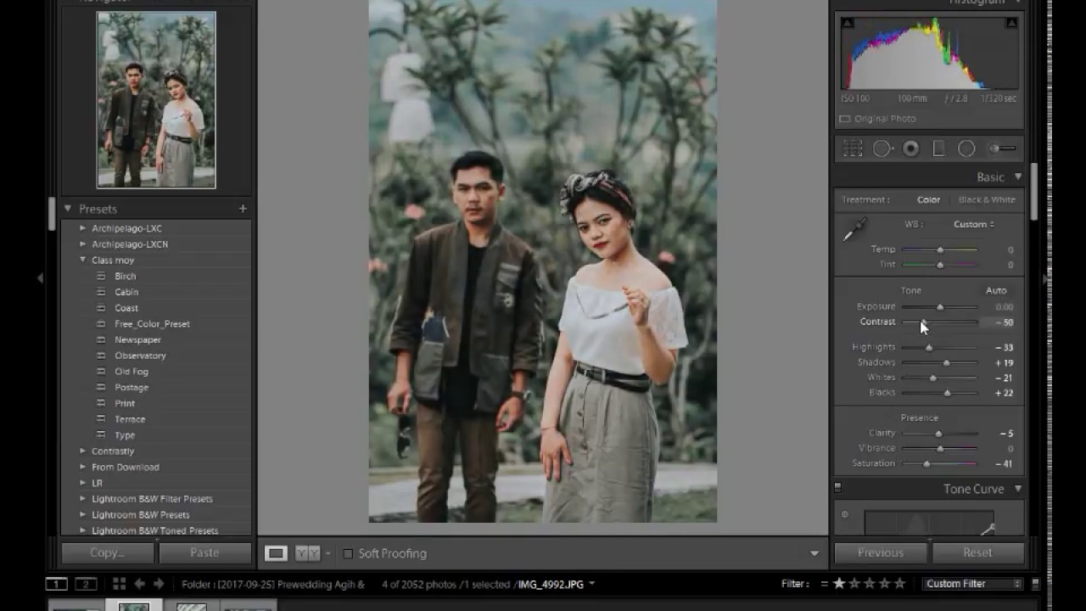Click the right panel vertical scrollbar
Image resolution: width=1086 pixels, height=611 pixels.
1034,191
